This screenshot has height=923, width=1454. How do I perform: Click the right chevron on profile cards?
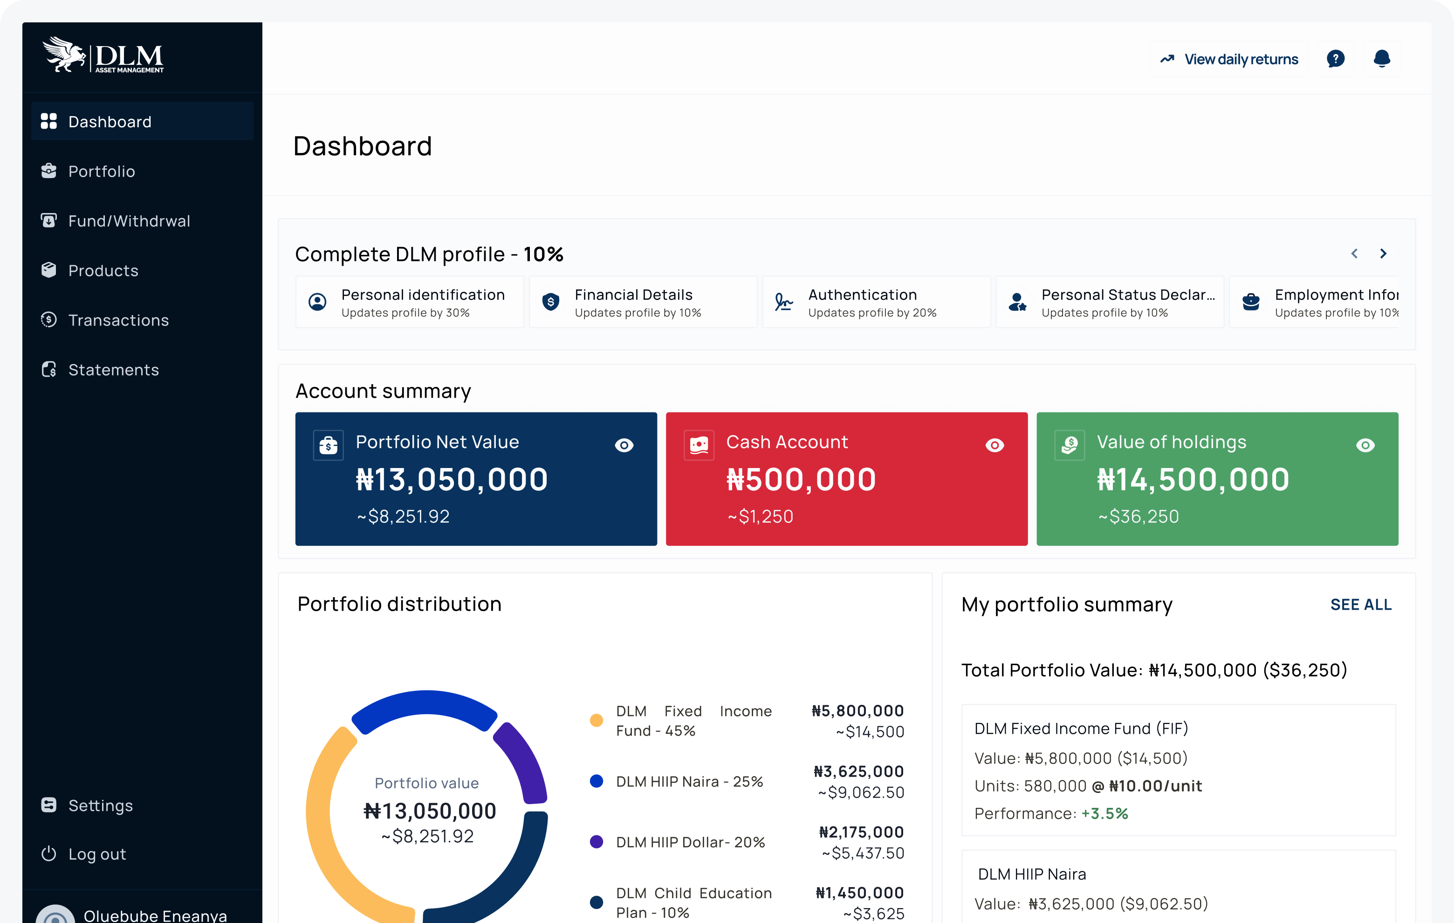coord(1383,254)
